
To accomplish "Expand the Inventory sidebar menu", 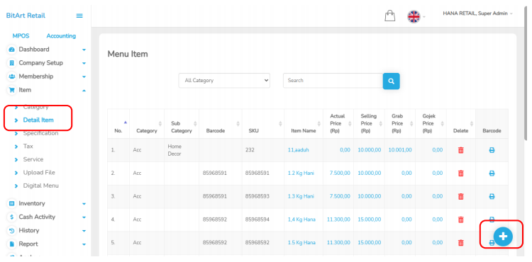I will (47, 203).
